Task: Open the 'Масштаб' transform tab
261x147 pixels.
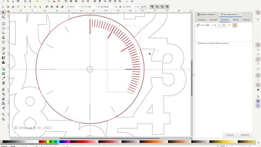Action: coord(213,20)
